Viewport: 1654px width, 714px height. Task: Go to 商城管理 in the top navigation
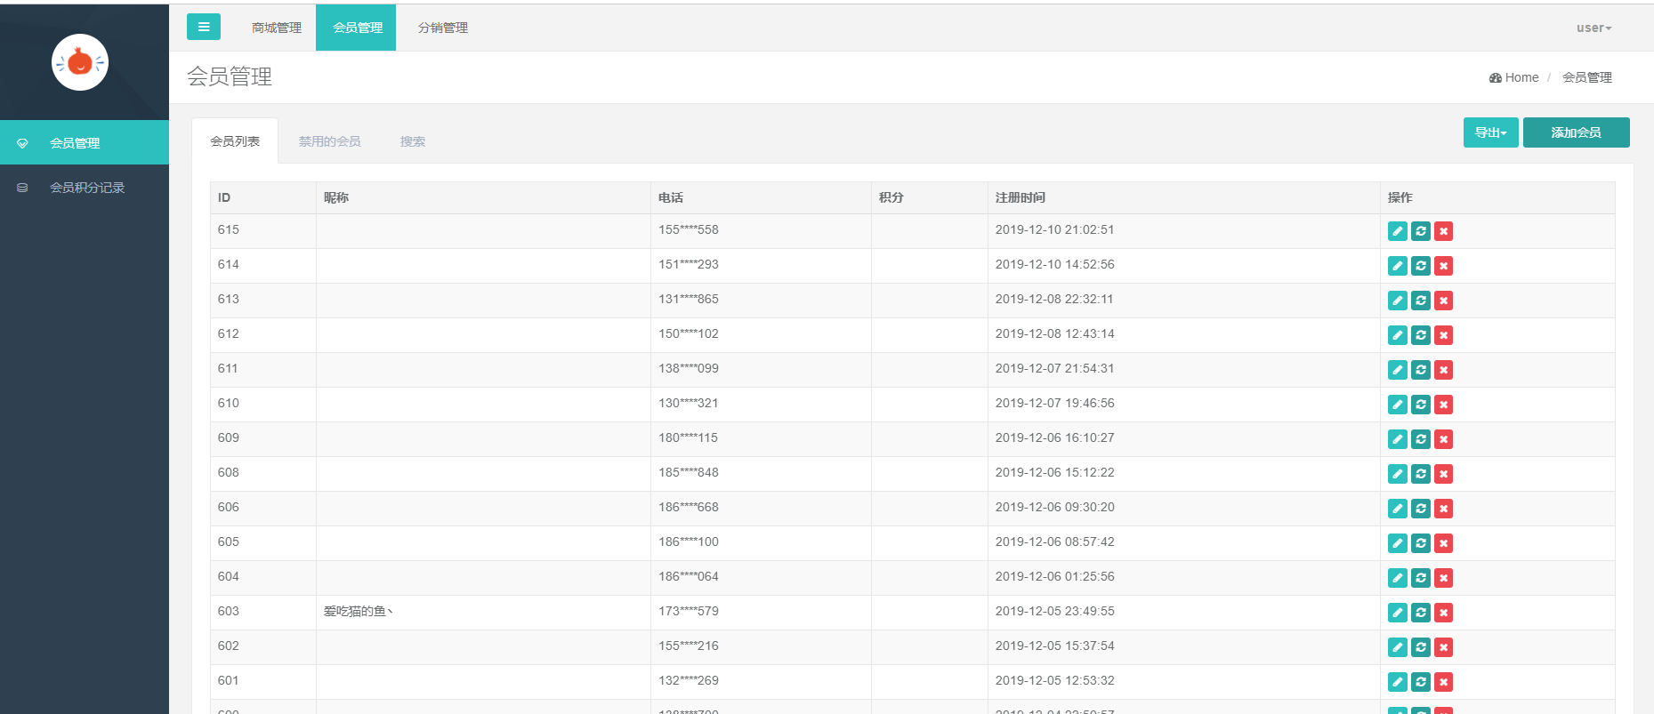point(277,28)
